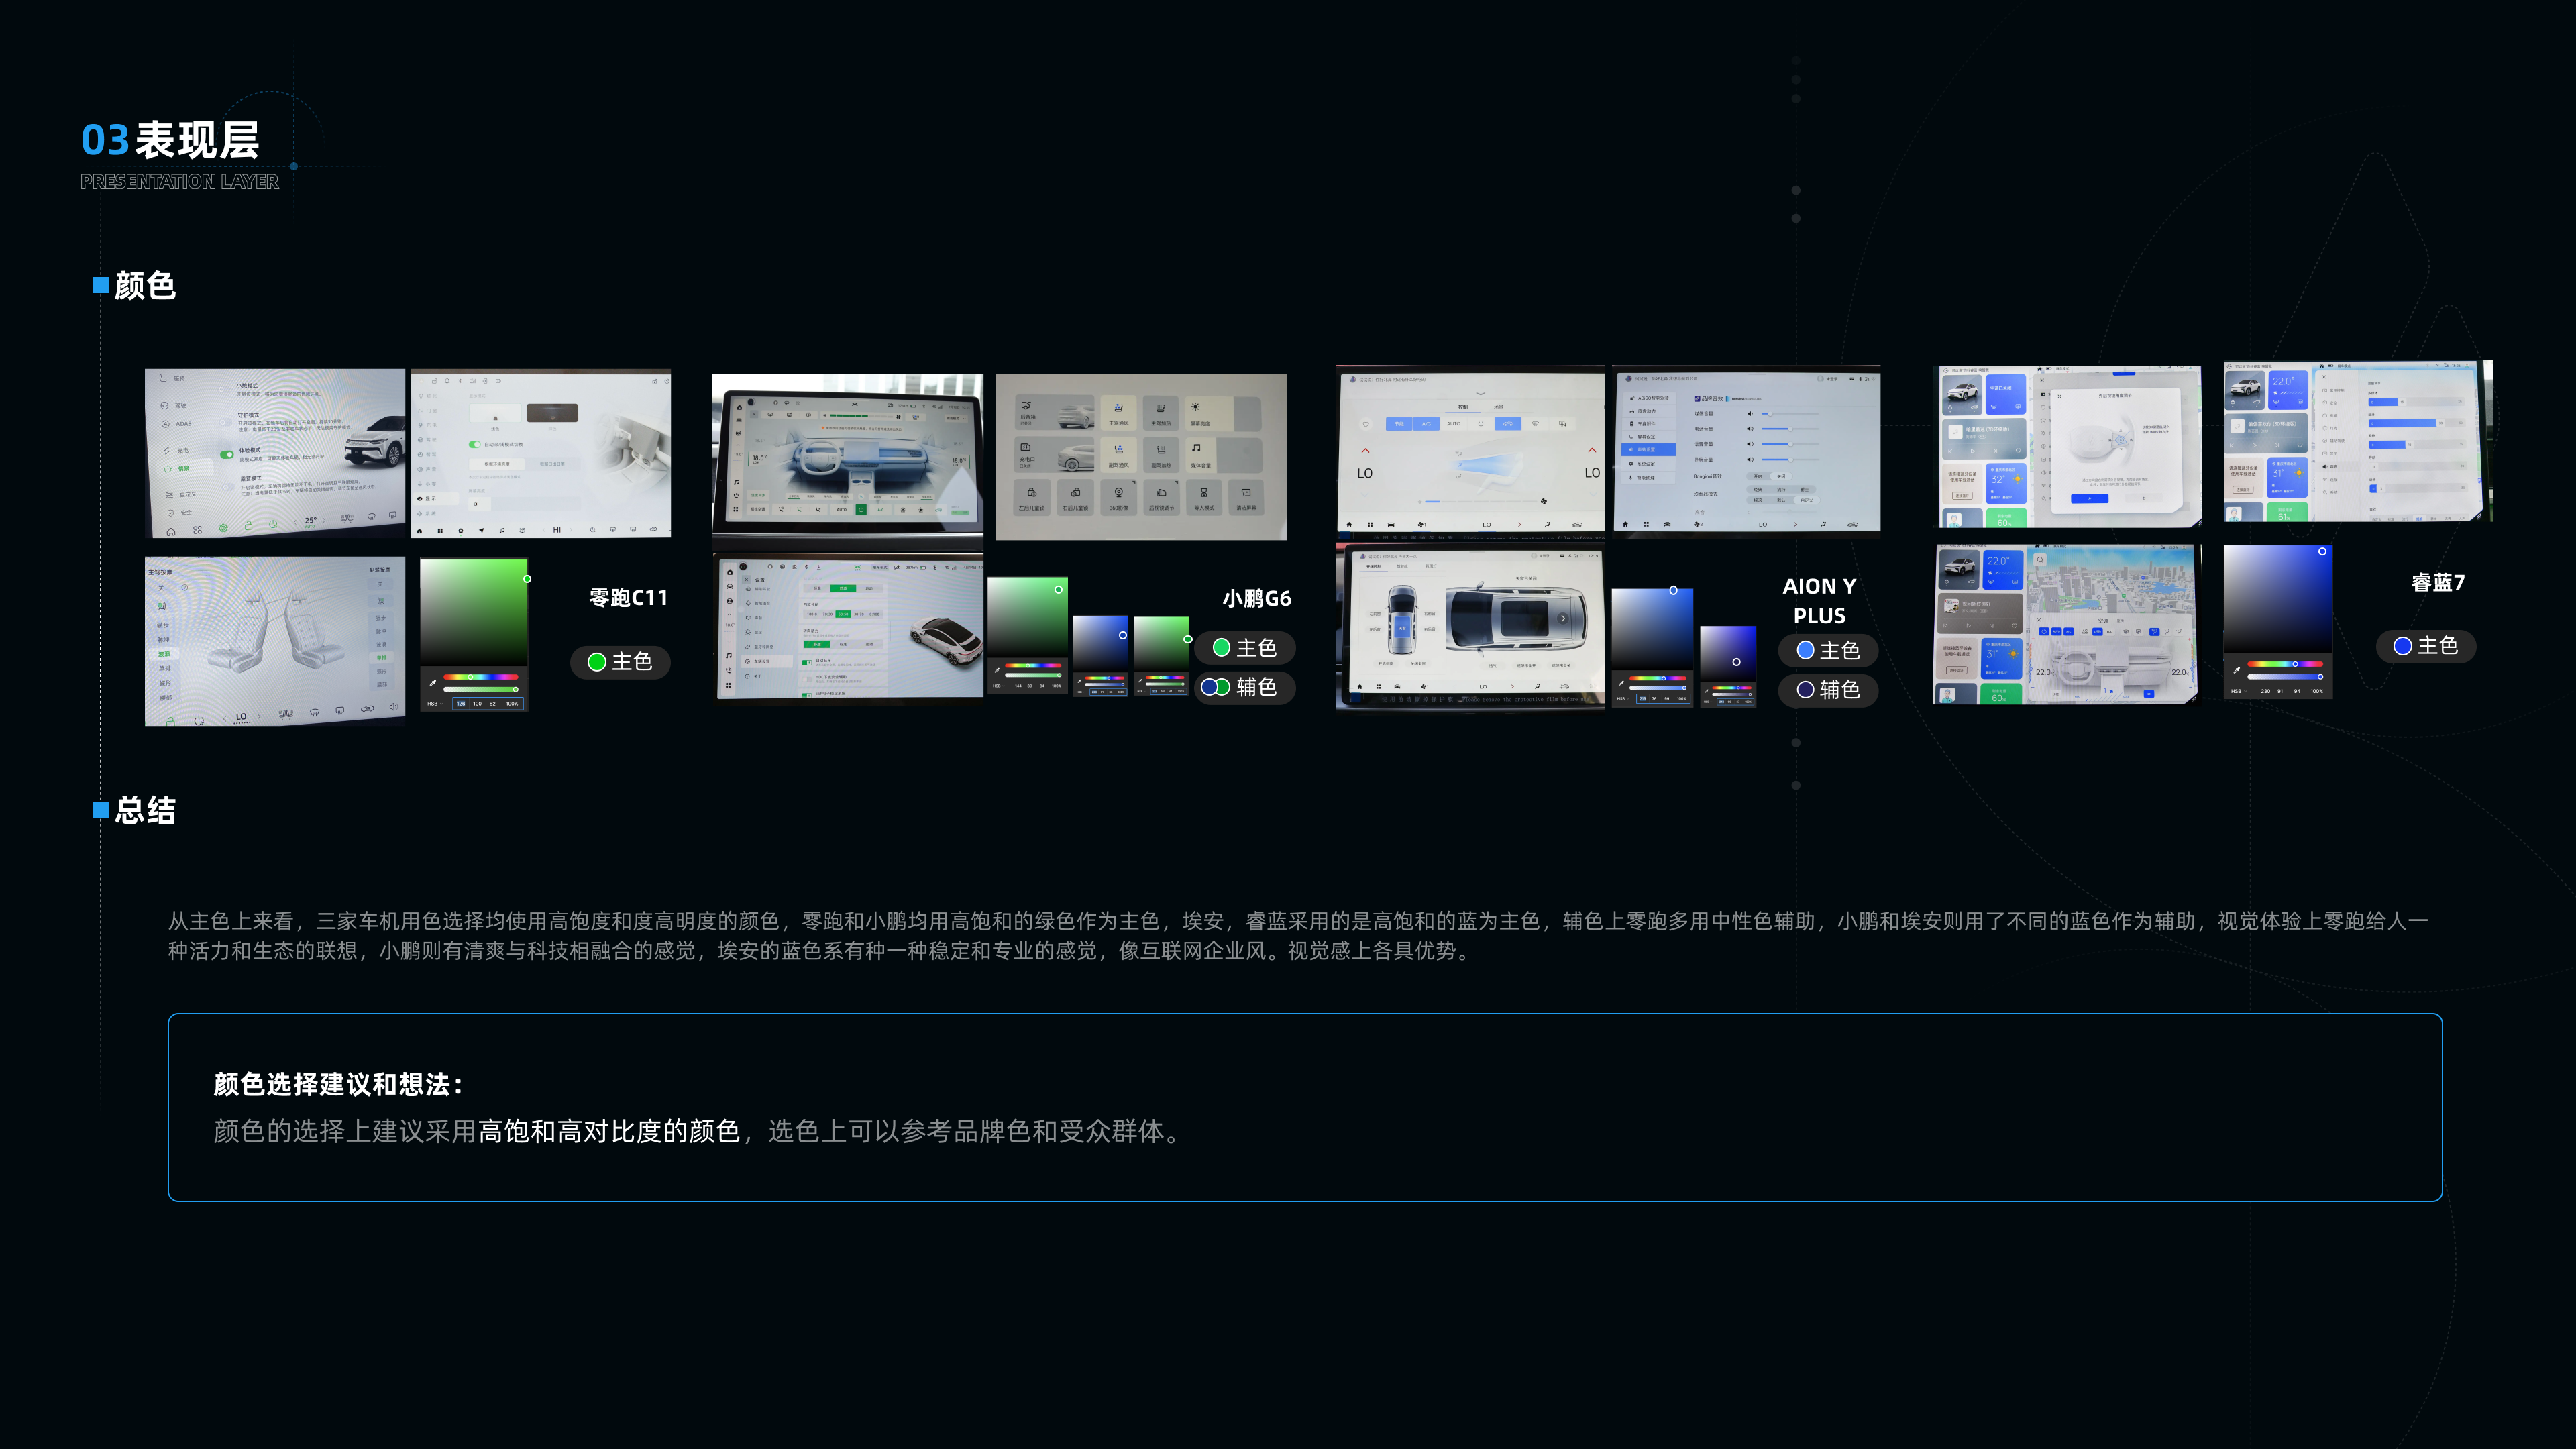Expand the mode selector beside 小鹏G6 climate header
Image resolution: width=2576 pixels, height=1449 pixels.
[x=957, y=419]
